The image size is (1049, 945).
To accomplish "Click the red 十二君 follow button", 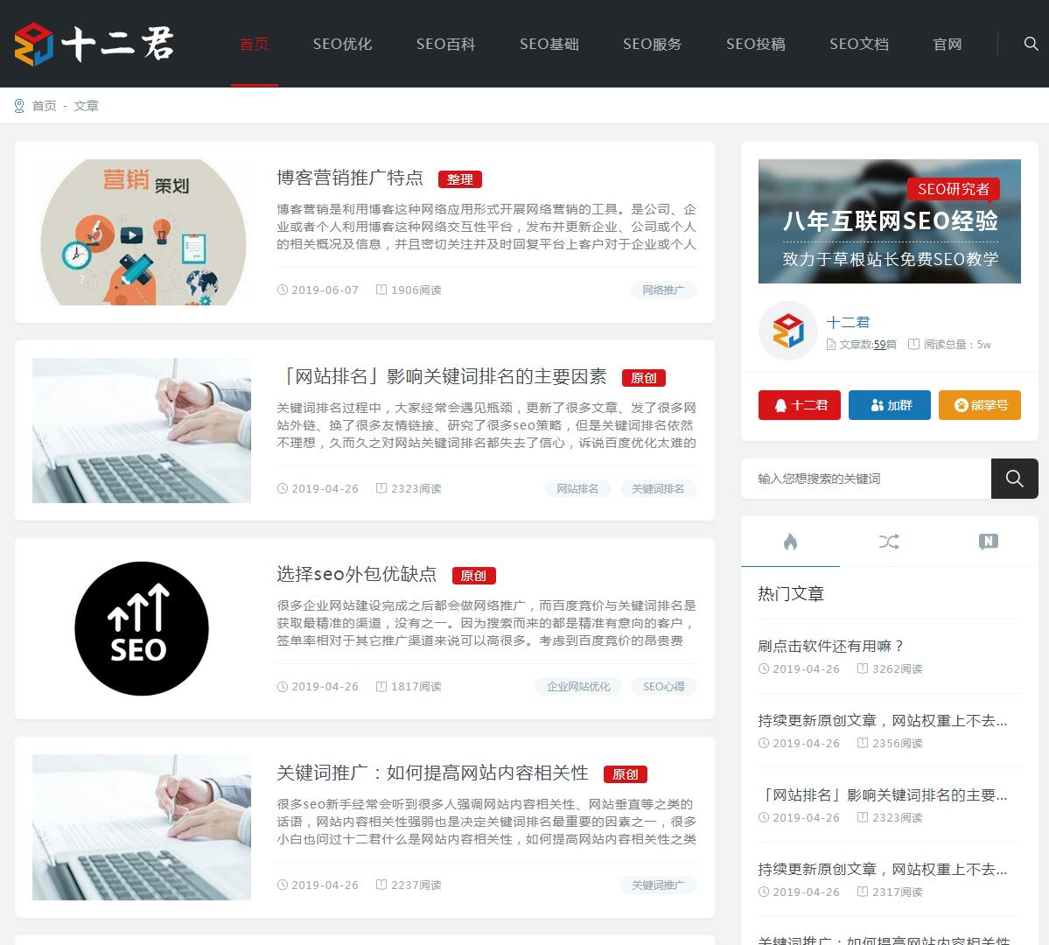I will coord(800,405).
